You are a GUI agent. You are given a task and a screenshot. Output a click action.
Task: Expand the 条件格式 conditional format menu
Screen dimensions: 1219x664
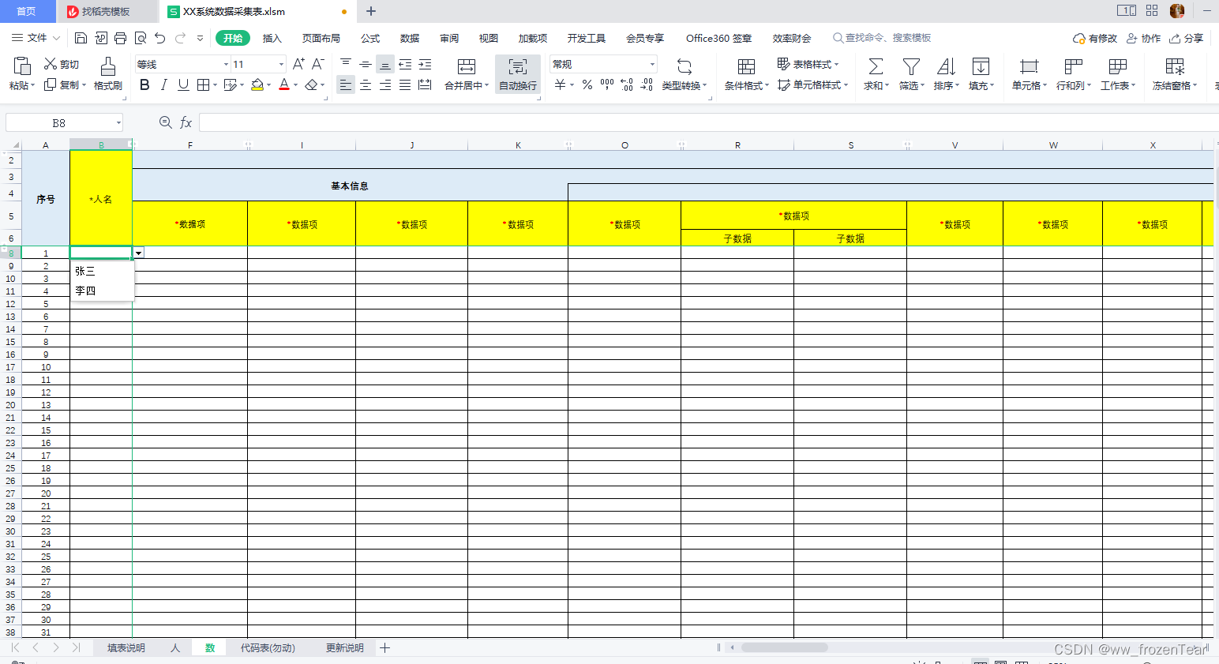(767, 85)
